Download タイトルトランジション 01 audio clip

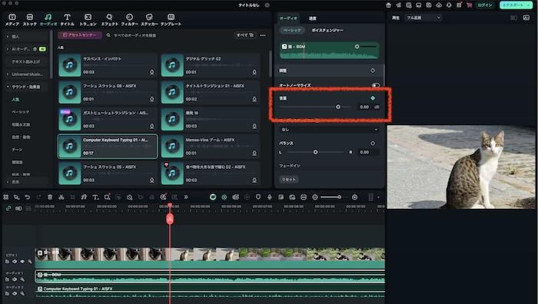[254, 99]
